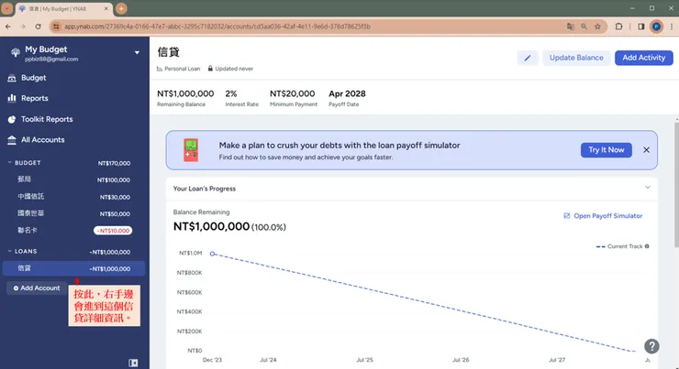Open a new browser tab

coord(121,7)
